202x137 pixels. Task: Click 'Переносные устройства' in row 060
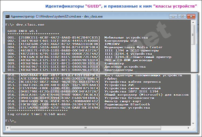tap(127, 108)
